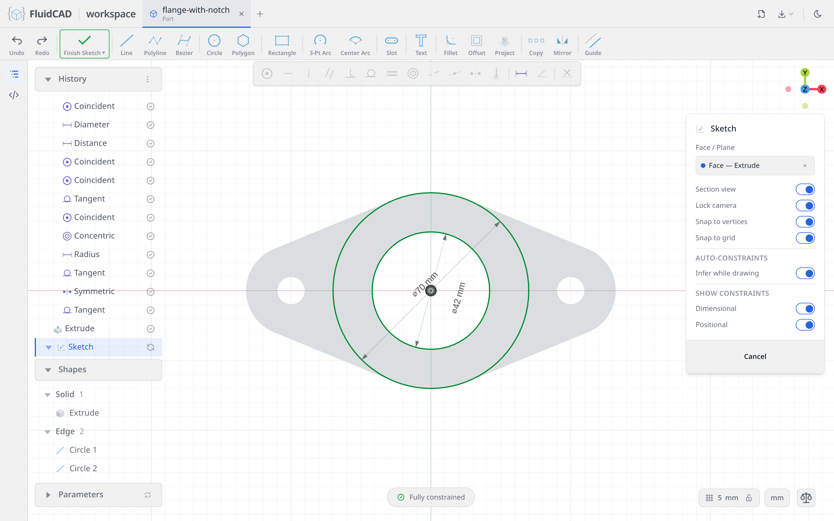Toggle the Section view switch

click(x=805, y=189)
